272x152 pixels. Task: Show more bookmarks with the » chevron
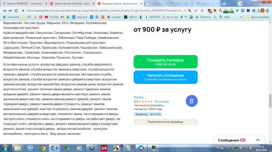pos(241,17)
